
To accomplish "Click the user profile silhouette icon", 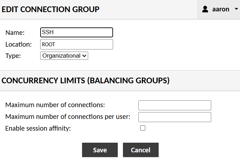I will (205, 9).
